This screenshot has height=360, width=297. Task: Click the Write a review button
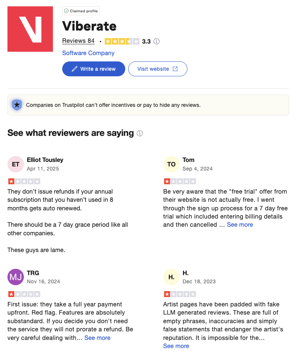(94, 69)
